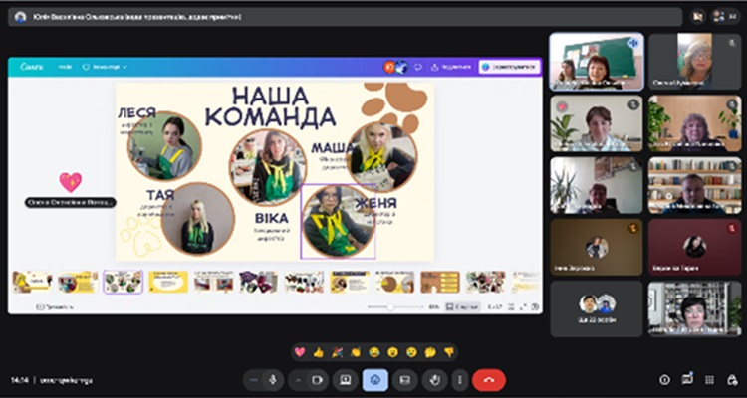Image resolution: width=747 pixels, height=398 pixels.
Task: Open the Canva file menu in header
Action: (65, 67)
